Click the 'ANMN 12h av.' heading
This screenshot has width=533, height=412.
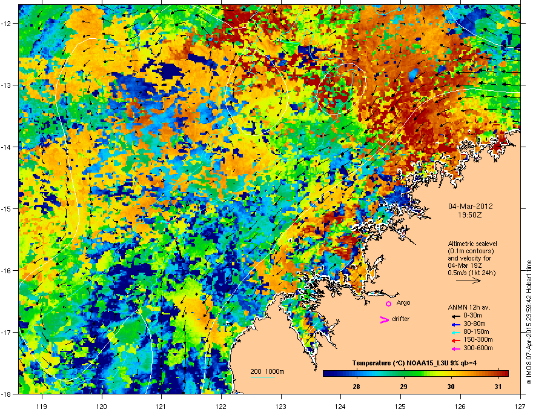(x=469, y=307)
